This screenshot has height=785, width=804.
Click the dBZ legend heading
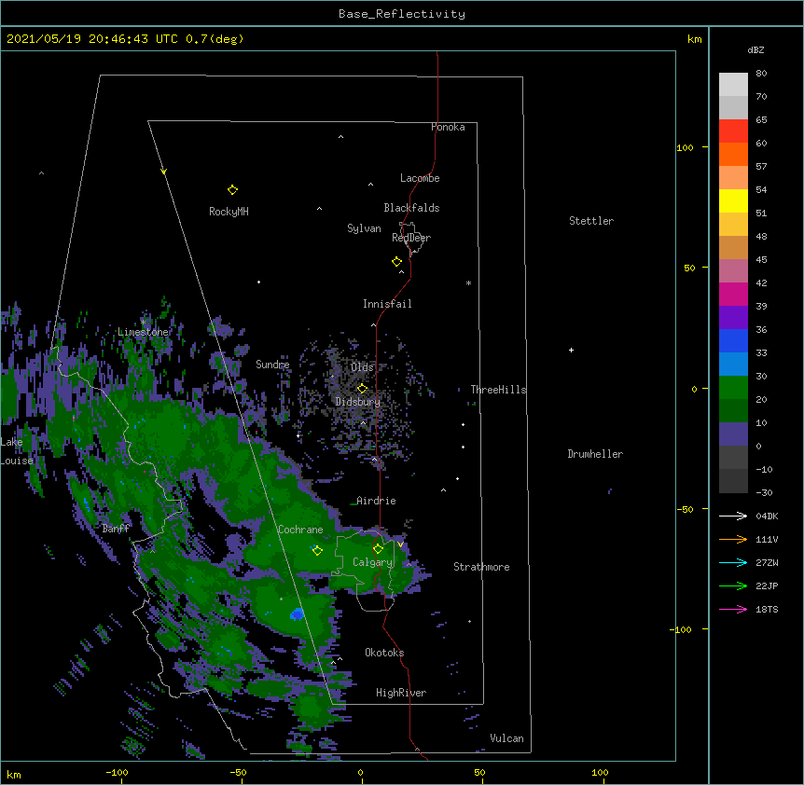[755, 50]
